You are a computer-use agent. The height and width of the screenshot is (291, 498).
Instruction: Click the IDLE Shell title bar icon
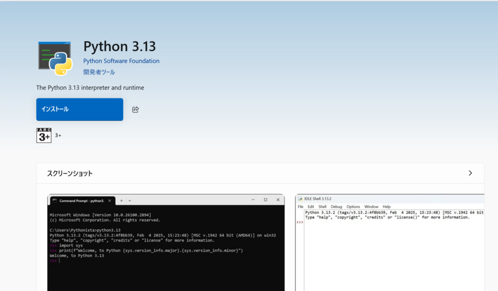[x=300, y=198]
